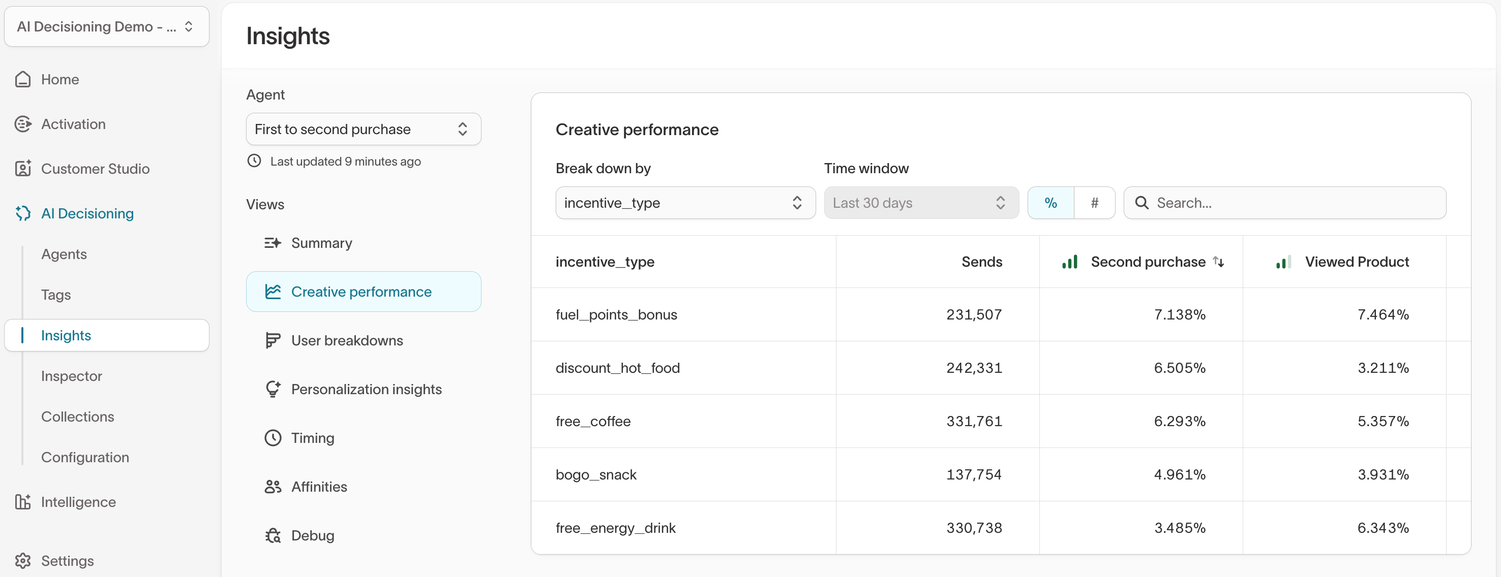Select the Activation sidebar icon
1501x577 pixels.
[x=23, y=124]
